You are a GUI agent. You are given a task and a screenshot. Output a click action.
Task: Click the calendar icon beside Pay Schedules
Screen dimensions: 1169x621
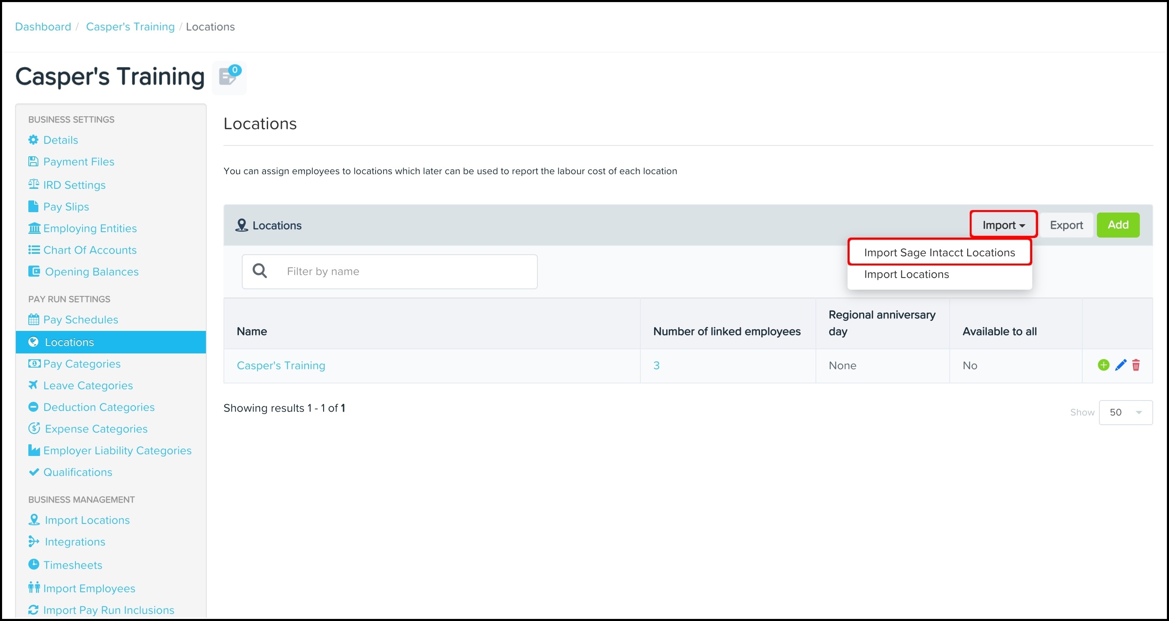(x=34, y=319)
